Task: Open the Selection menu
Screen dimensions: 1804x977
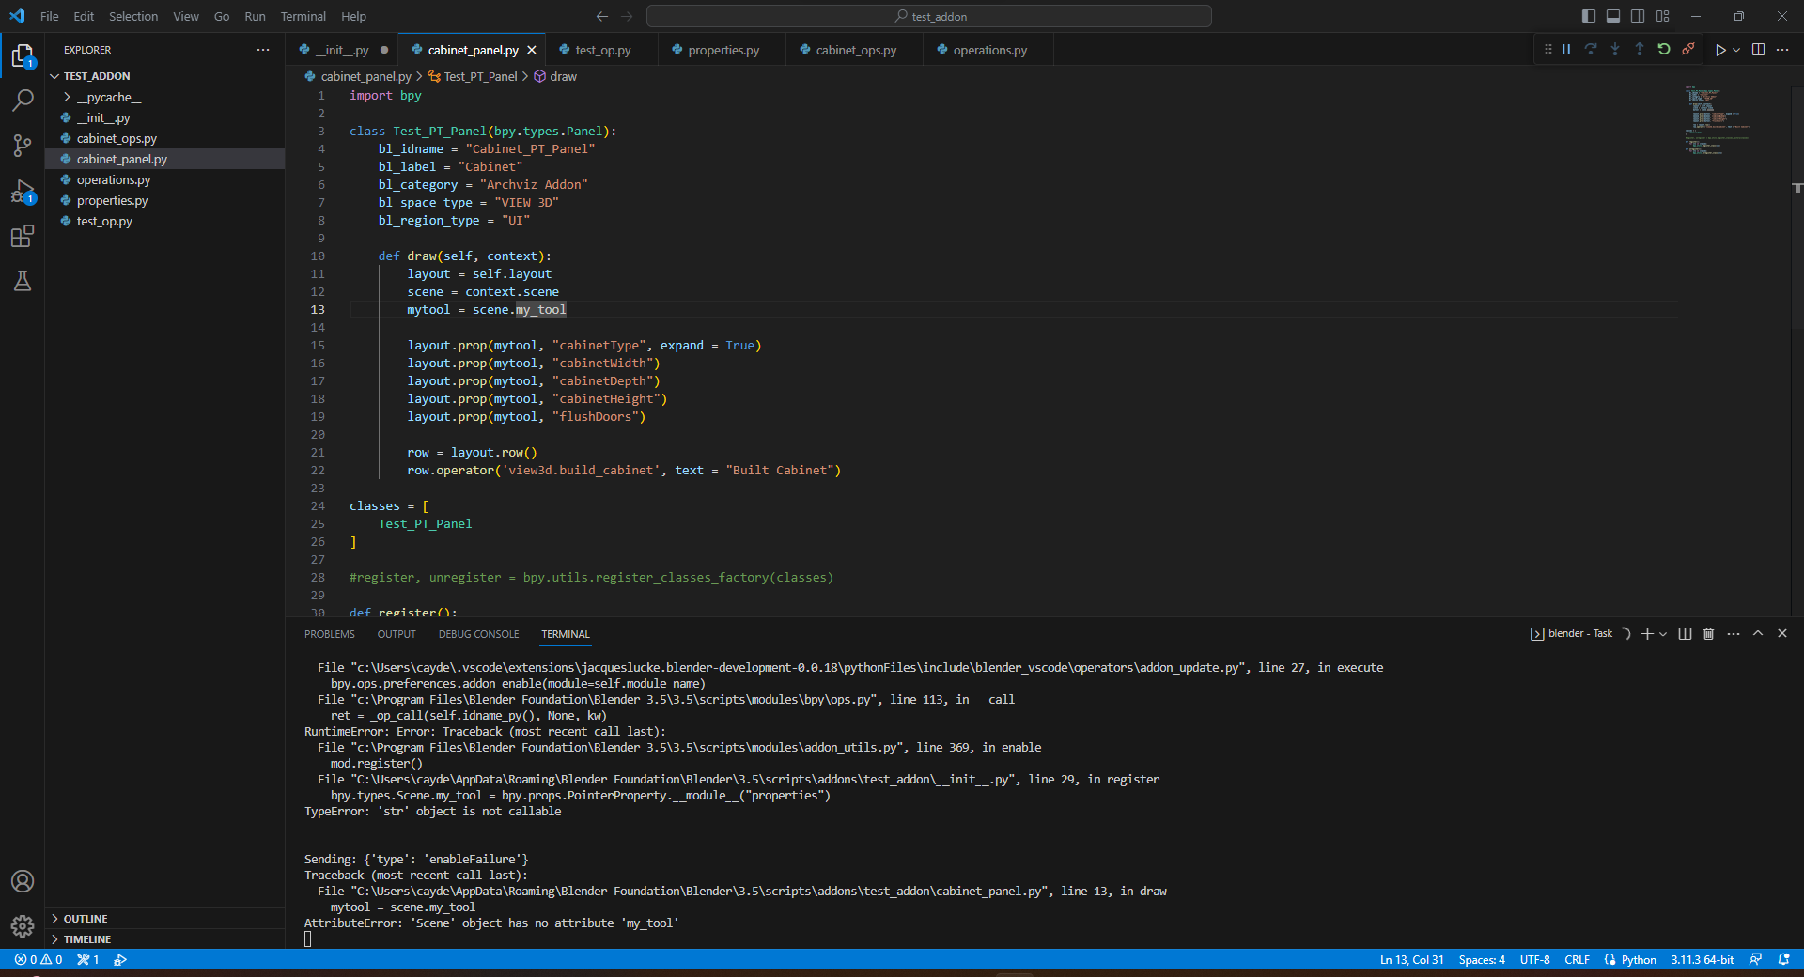Action: (x=133, y=16)
